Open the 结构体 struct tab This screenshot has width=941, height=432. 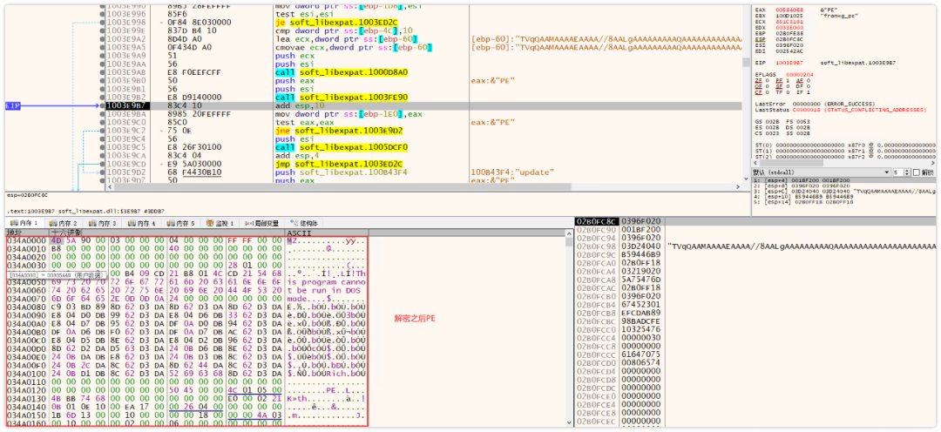[305, 223]
